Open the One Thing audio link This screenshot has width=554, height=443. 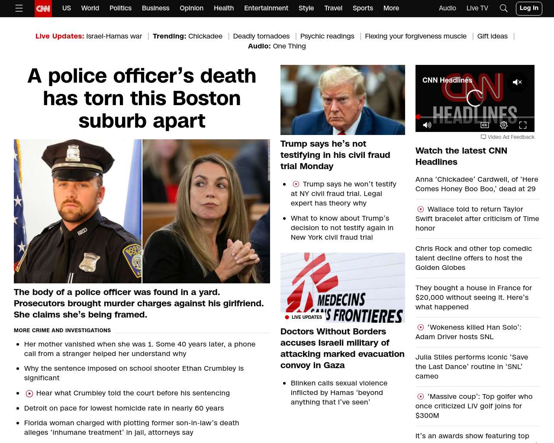(289, 46)
